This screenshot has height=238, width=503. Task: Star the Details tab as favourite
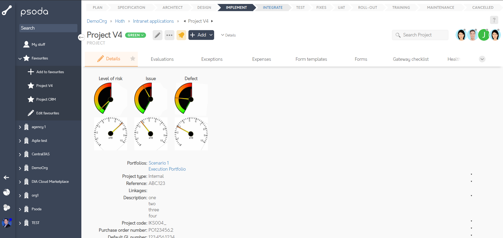tap(133, 59)
